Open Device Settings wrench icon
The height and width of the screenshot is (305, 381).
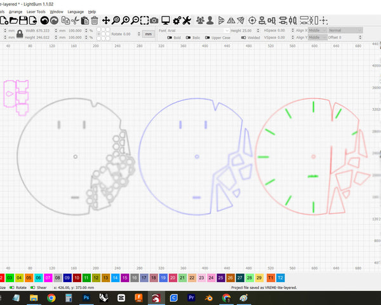tap(187, 20)
